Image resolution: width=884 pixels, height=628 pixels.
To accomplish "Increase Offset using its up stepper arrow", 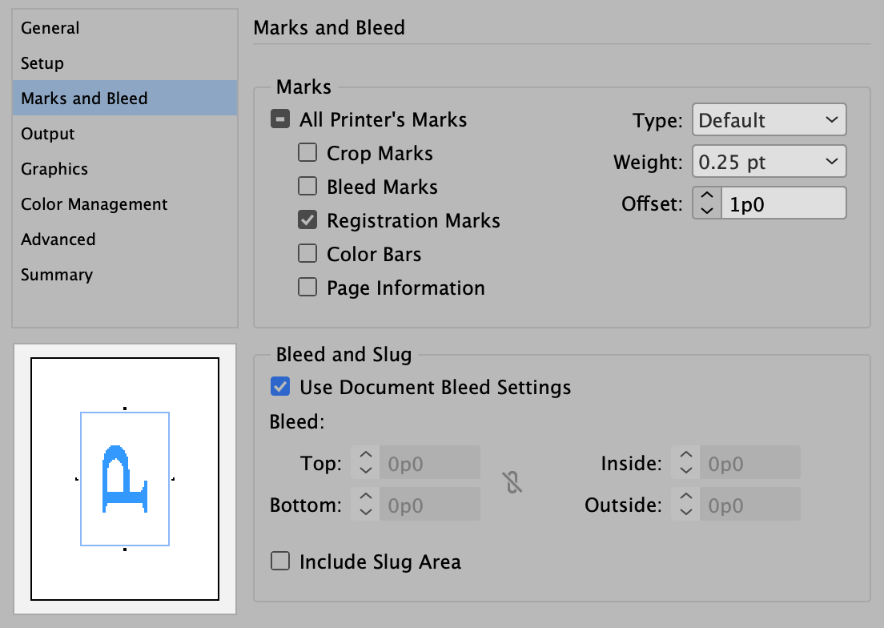I will 705,196.
